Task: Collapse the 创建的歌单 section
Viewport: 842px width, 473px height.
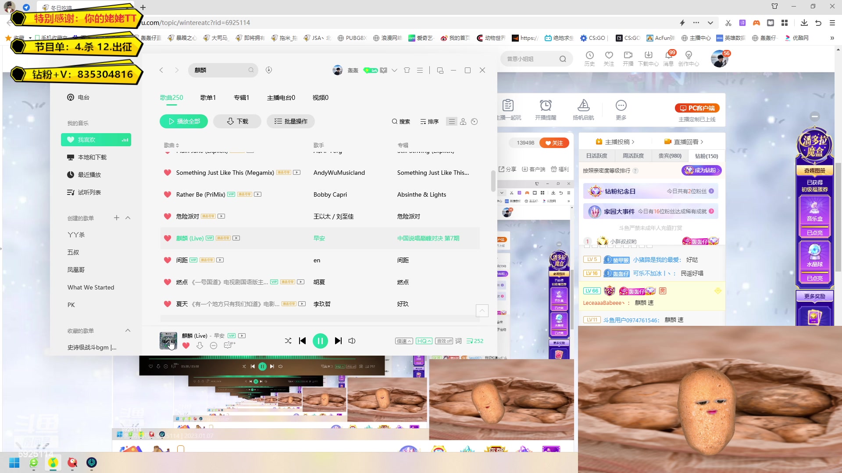Action: coord(128,218)
